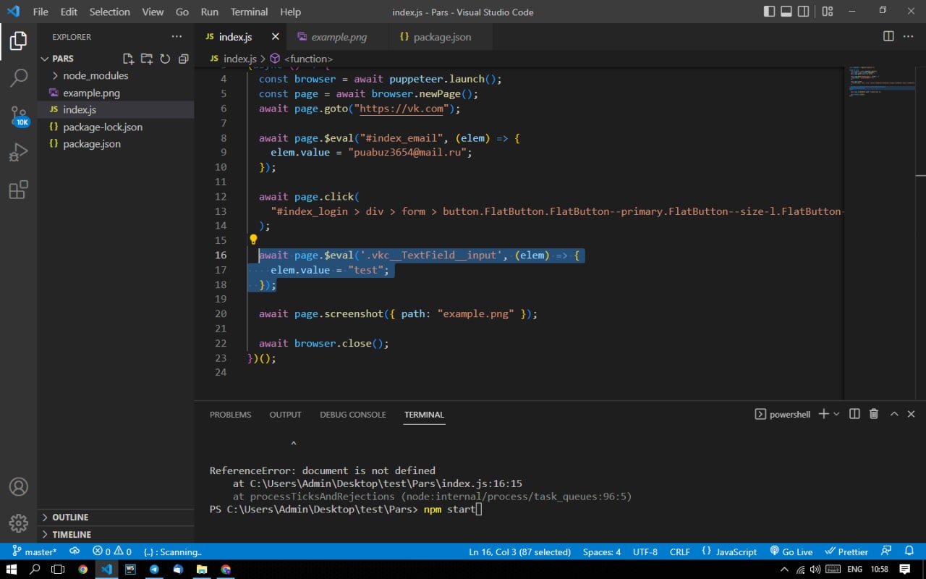Screen dimensions: 926x579
Task: Click synchronize changes cloud icon in status bar
Action: 75,551
